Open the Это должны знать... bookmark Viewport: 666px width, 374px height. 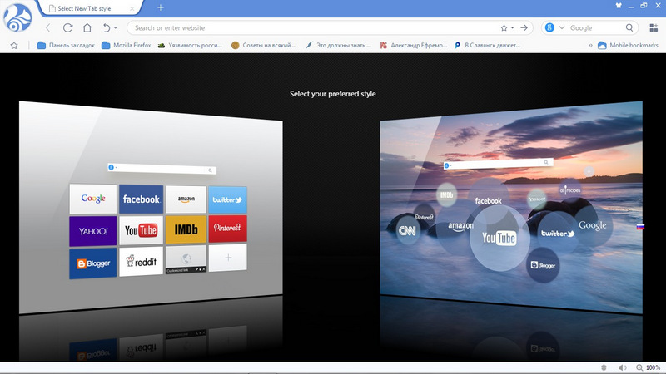point(338,46)
